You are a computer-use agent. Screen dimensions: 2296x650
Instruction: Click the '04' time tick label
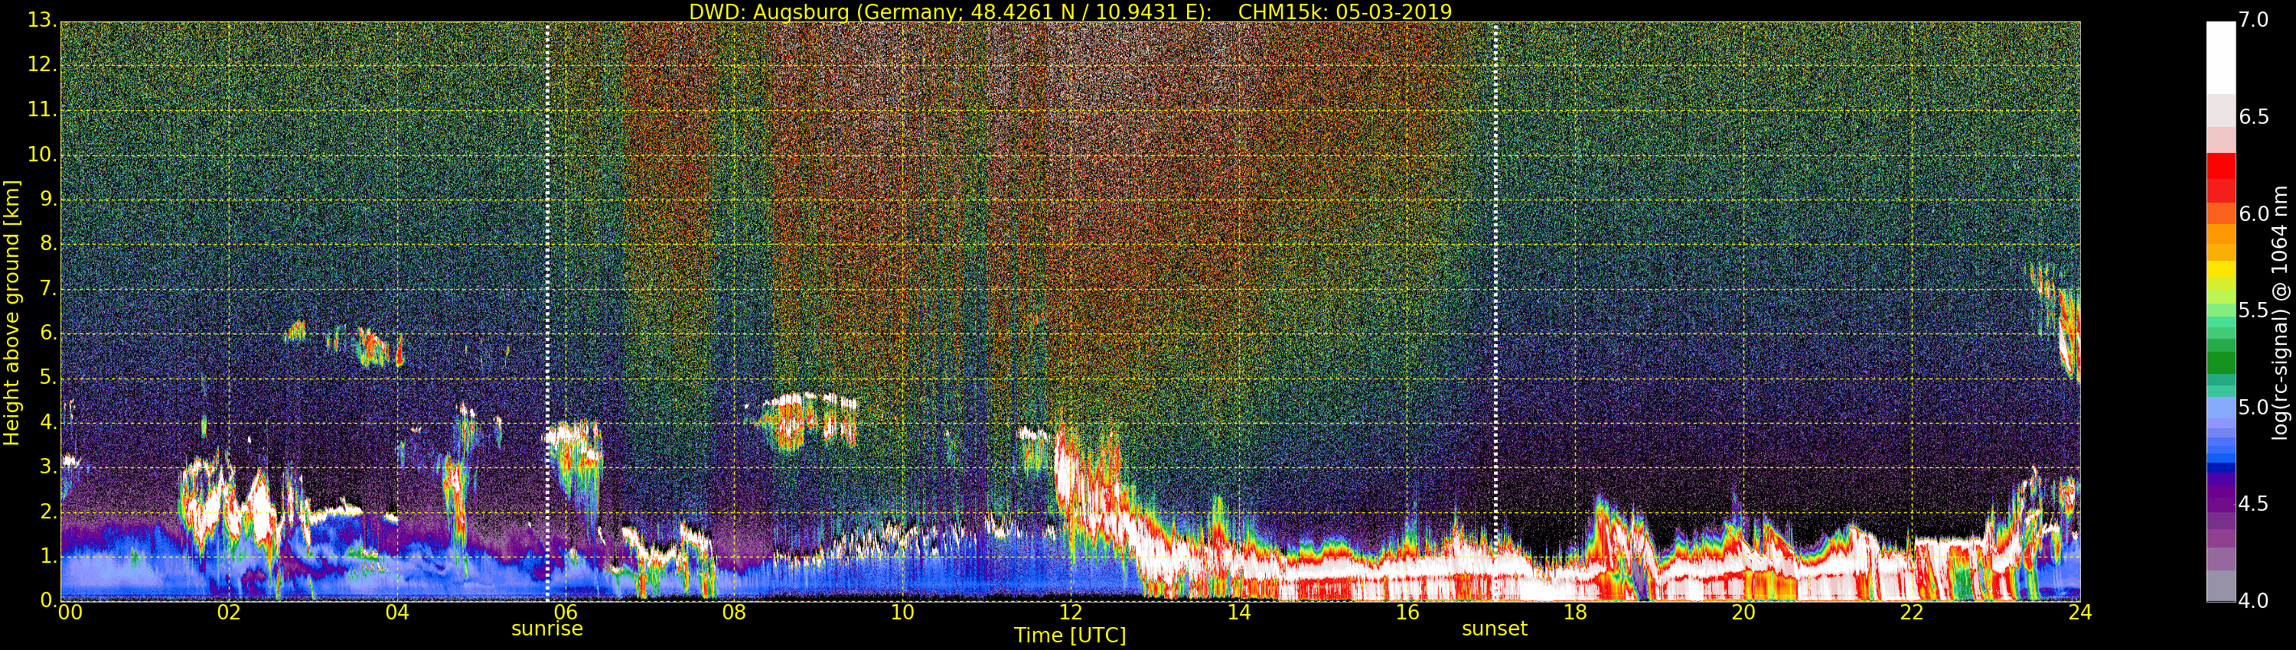[397, 612]
